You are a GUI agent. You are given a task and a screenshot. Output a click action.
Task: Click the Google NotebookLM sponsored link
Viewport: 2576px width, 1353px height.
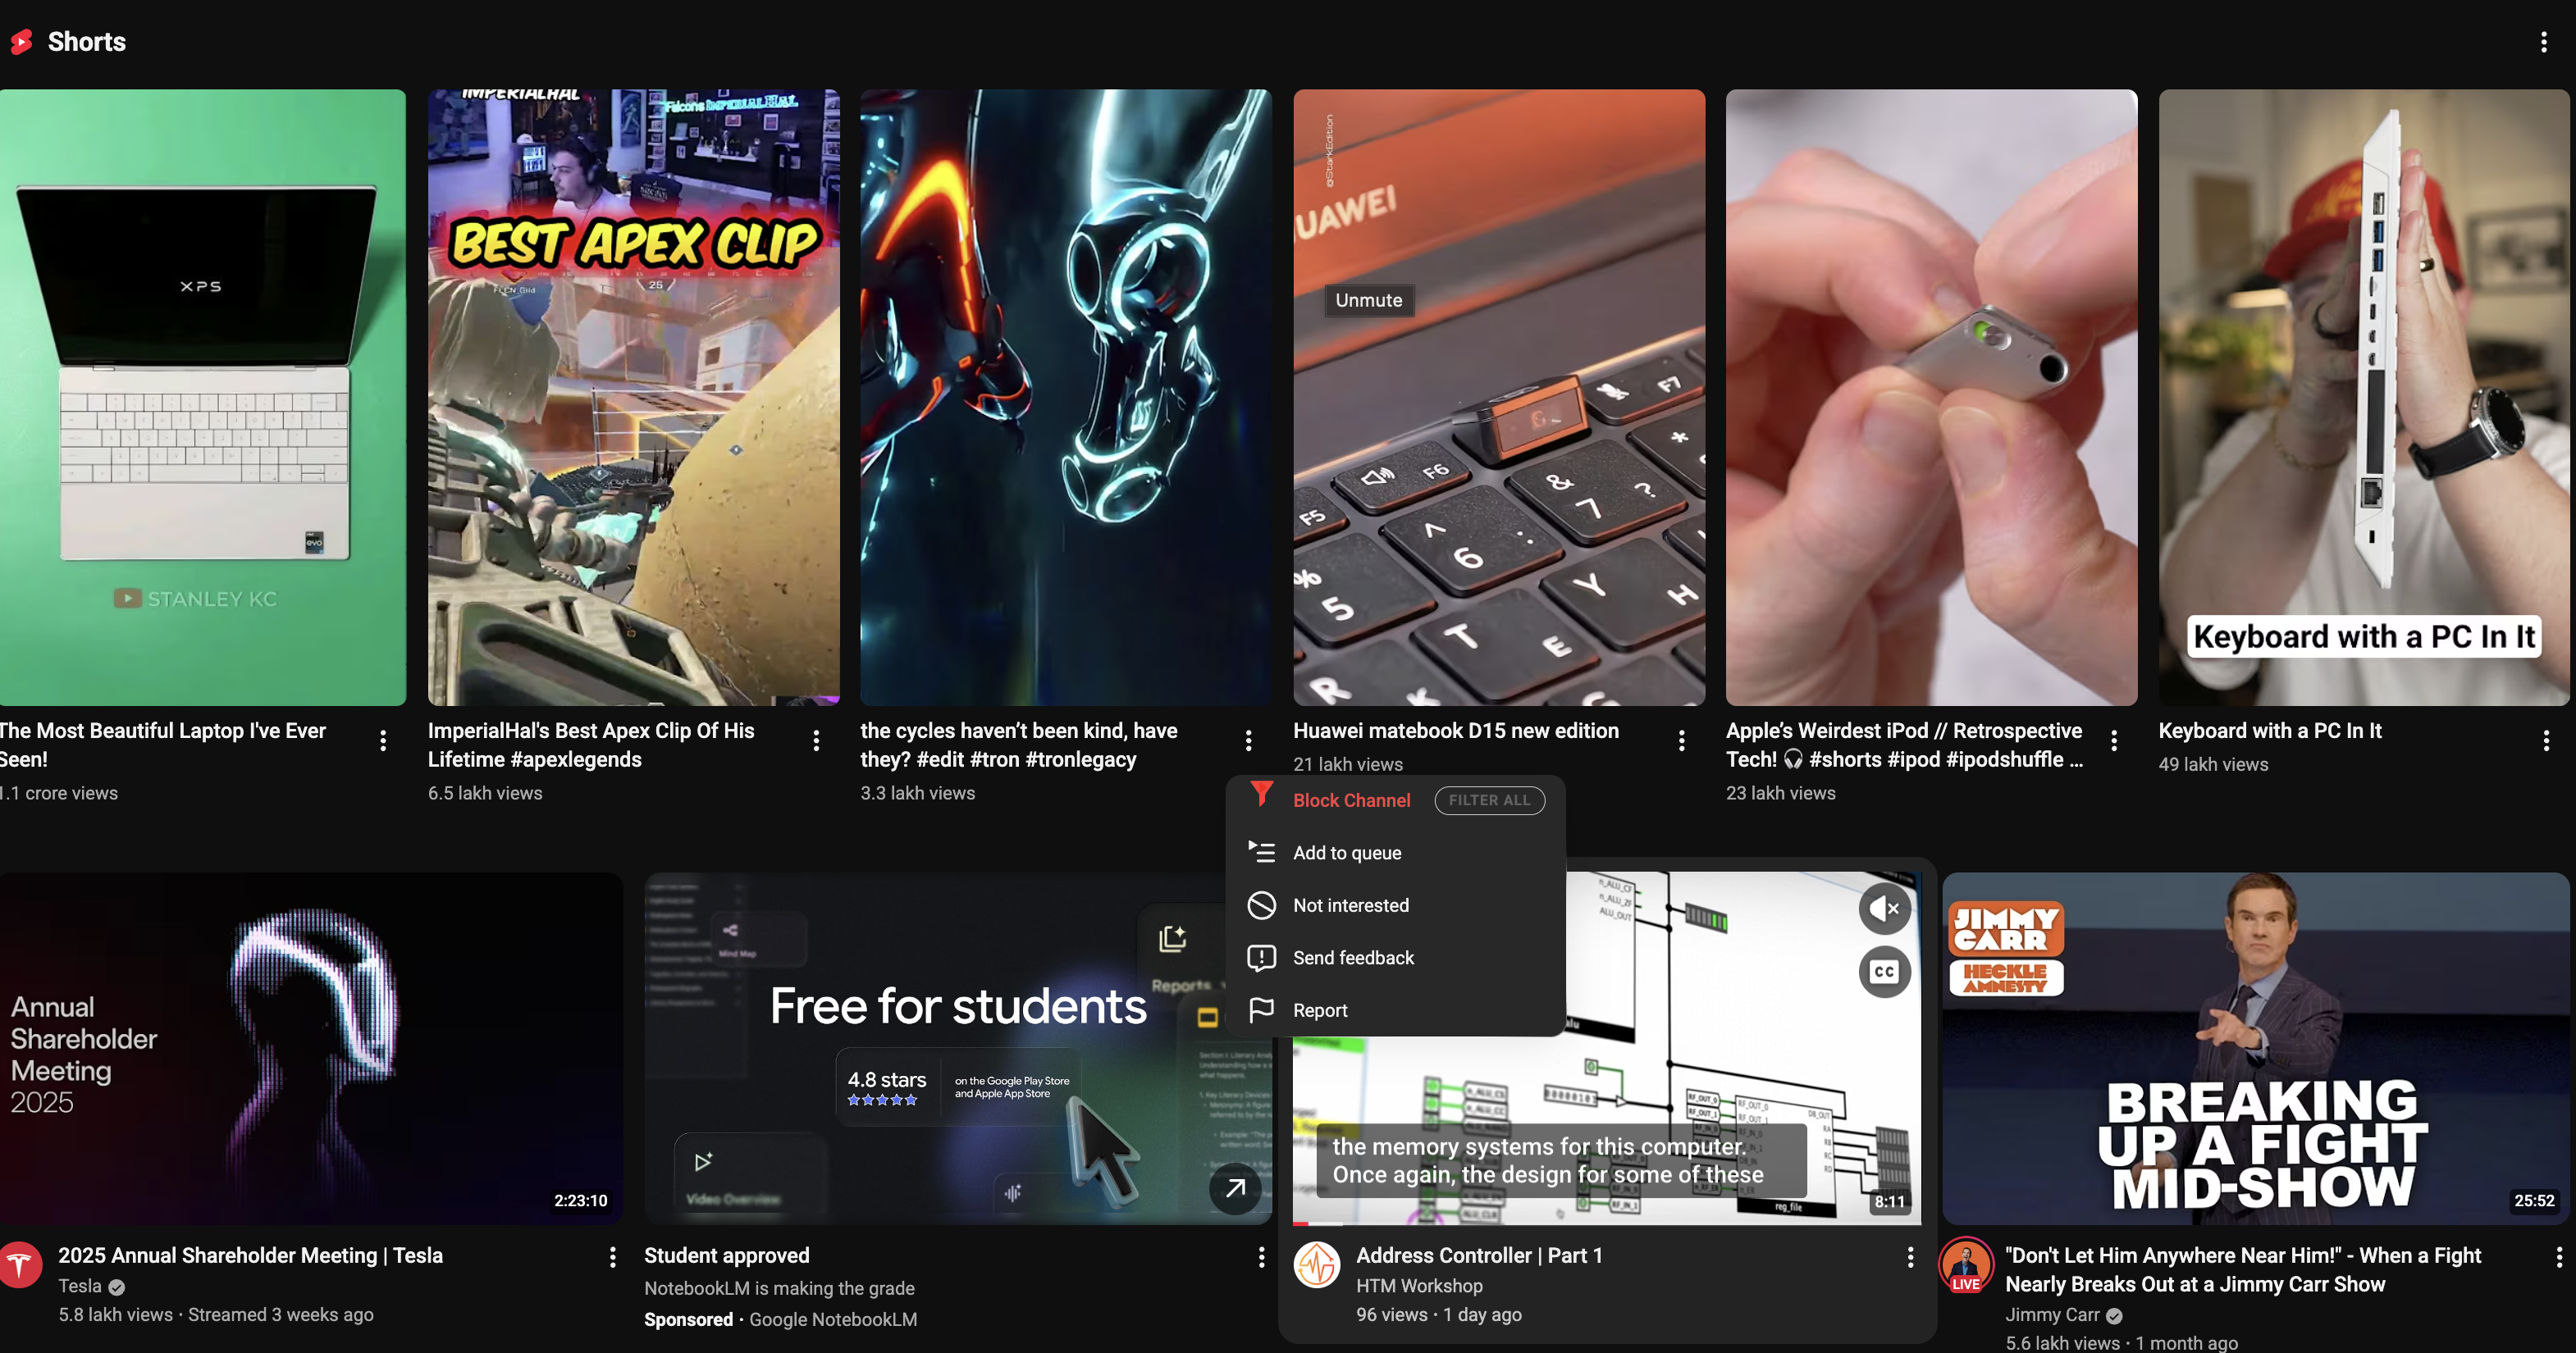click(833, 1319)
